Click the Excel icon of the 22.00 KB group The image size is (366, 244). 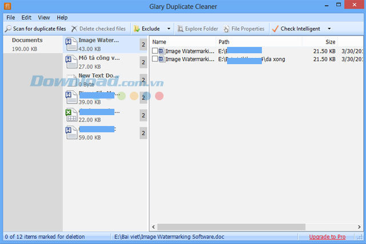click(71, 115)
